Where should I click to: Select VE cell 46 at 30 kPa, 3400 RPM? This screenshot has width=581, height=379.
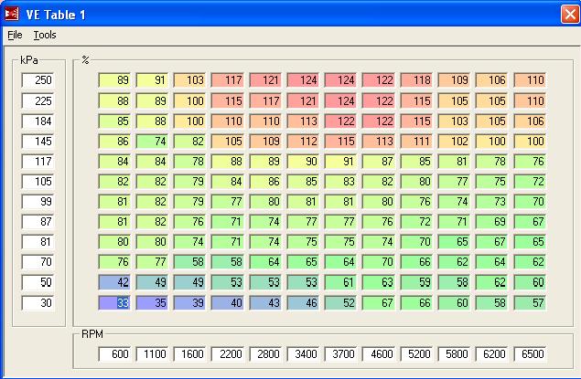(304, 303)
